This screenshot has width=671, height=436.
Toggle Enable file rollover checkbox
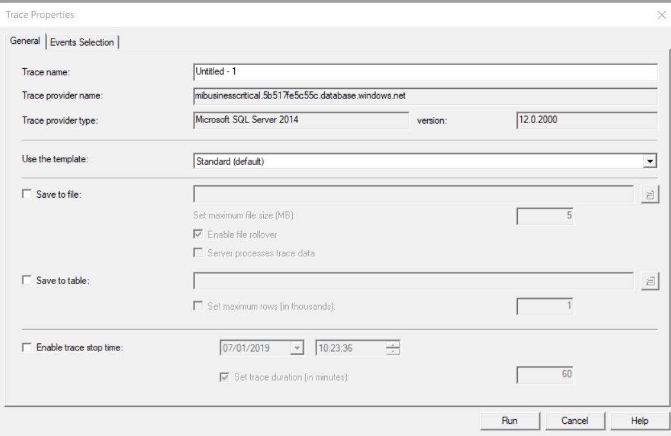pyautogui.click(x=199, y=234)
